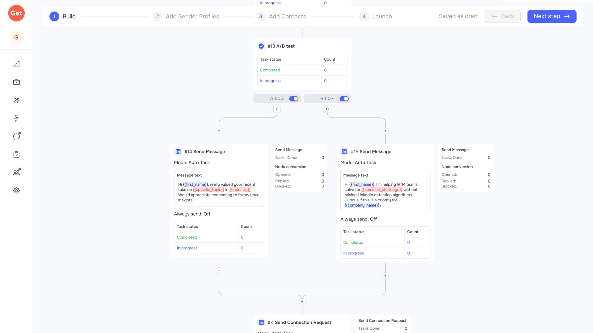Click the Next step button
Screen dimensions: 593x333
pyautogui.click(x=552, y=16)
